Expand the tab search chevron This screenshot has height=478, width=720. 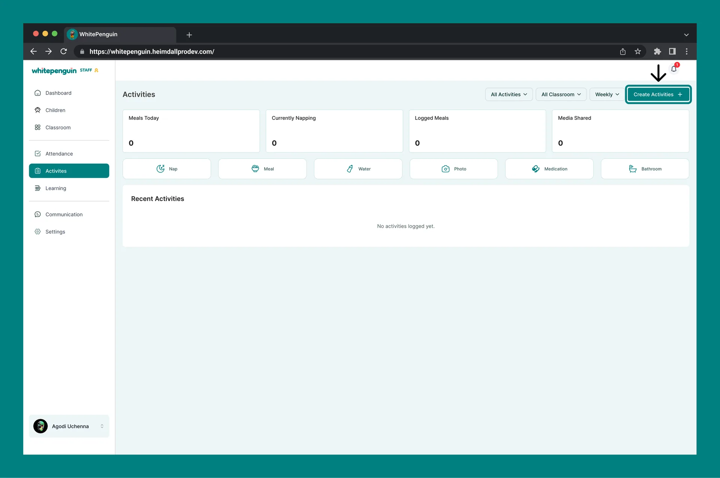tap(686, 35)
